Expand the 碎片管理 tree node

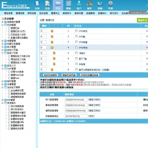pos(2,47)
